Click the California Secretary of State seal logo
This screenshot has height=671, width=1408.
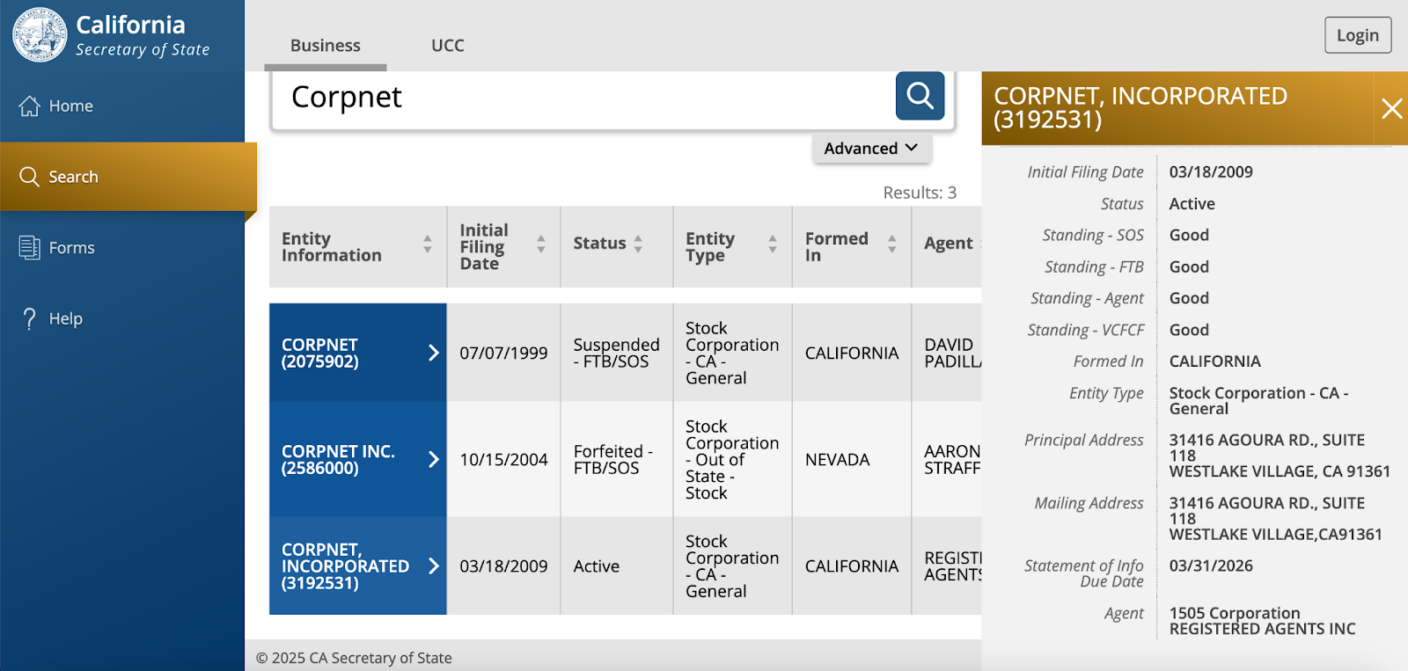pyautogui.click(x=40, y=35)
